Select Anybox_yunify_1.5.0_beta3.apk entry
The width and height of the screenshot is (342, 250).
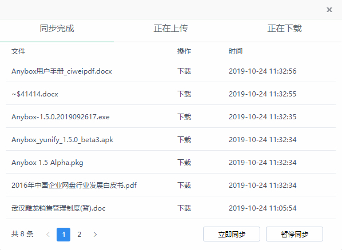pos(170,140)
